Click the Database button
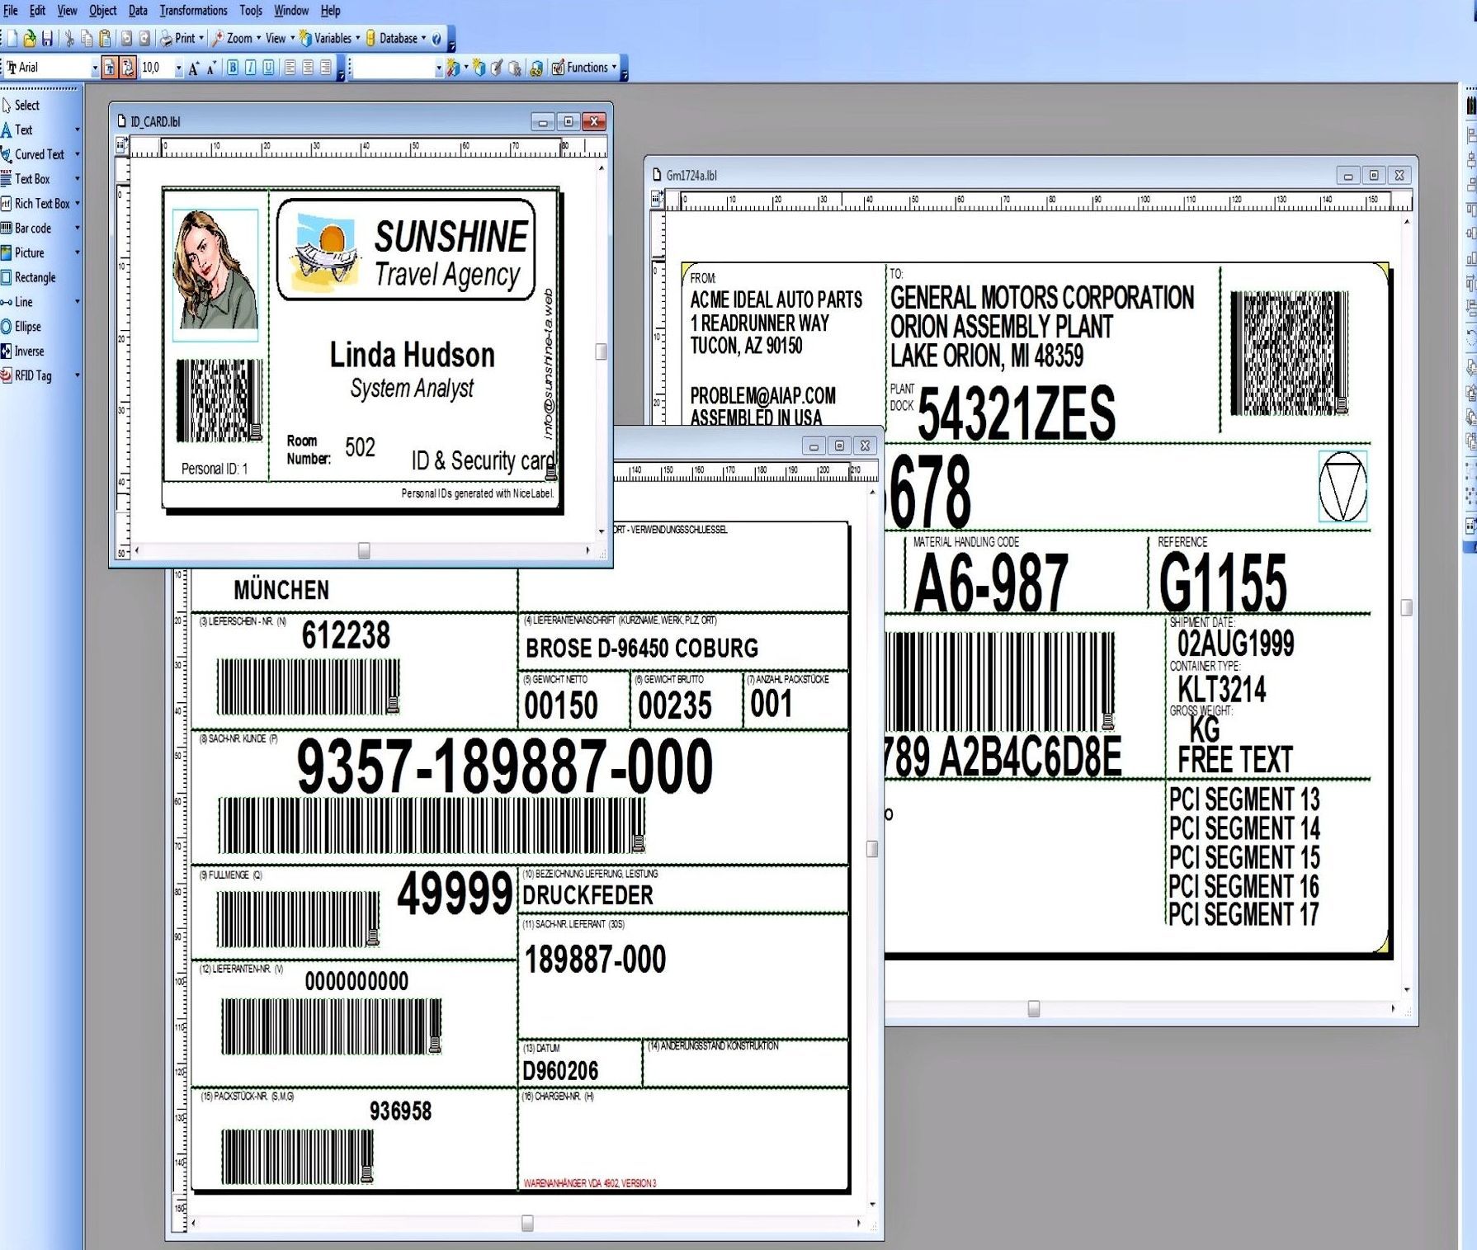The height and width of the screenshot is (1250, 1477). point(397,38)
